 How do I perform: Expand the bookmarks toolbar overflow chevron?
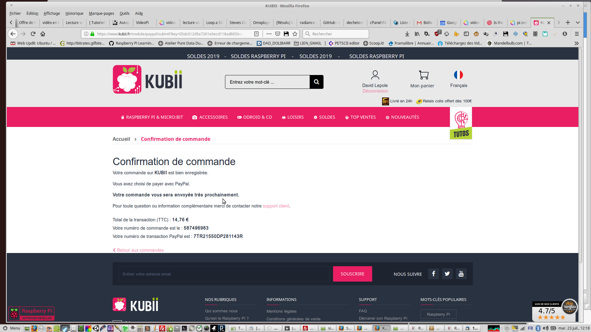tap(577, 43)
